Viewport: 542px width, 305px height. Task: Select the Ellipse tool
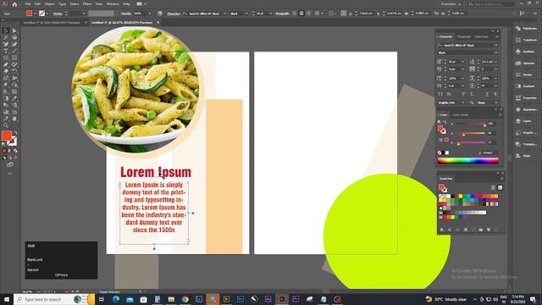[6, 58]
